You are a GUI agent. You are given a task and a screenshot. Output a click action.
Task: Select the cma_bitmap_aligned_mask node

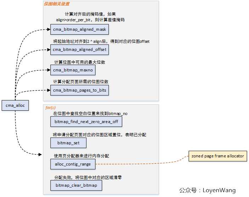point(80,29)
